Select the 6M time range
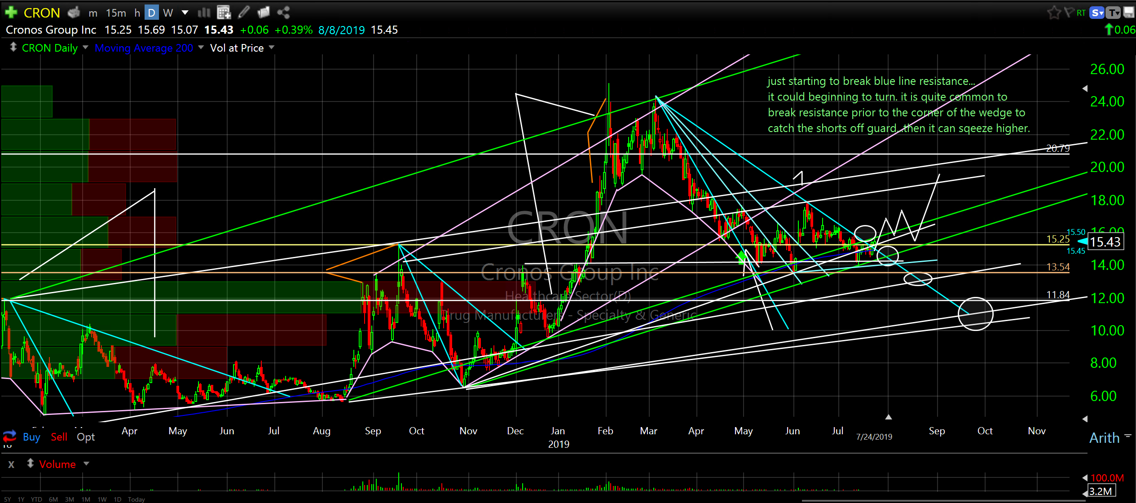 pyautogui.click(x=53, y=499)
